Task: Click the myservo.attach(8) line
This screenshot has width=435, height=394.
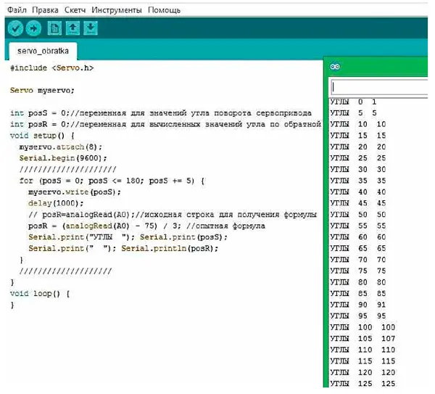Action: (61, 147)
